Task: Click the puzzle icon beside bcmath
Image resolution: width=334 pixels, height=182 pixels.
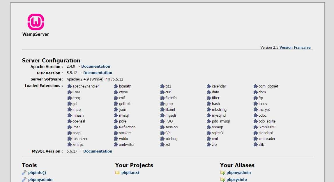Action: pyautogui.click(x=116, y=86)
